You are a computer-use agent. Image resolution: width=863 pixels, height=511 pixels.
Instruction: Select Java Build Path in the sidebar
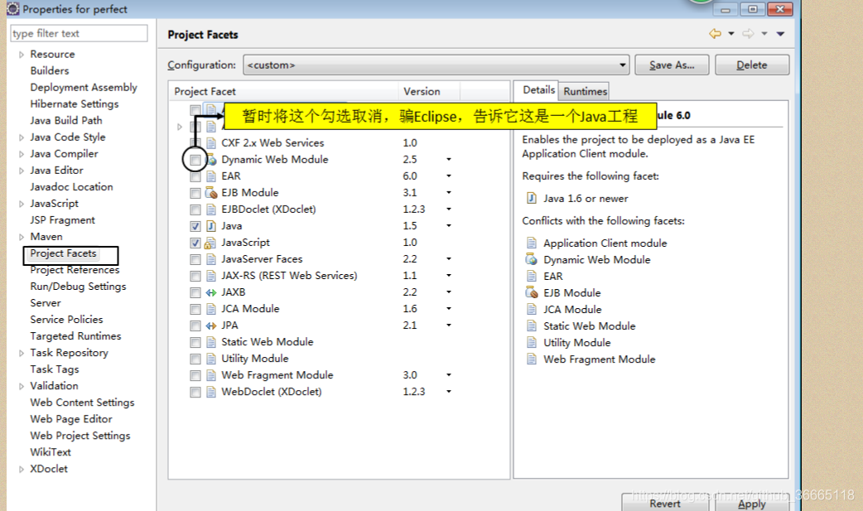pos(65,121)
